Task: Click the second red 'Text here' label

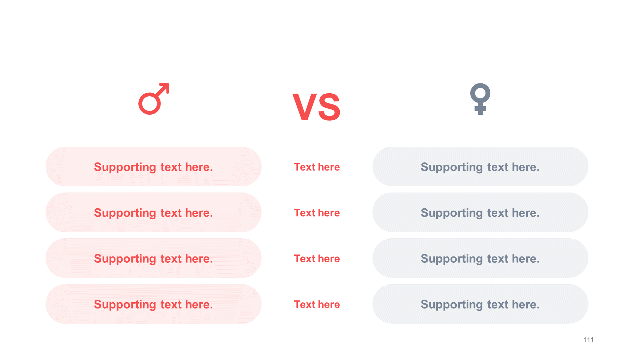Action: [x=317, y=213]
